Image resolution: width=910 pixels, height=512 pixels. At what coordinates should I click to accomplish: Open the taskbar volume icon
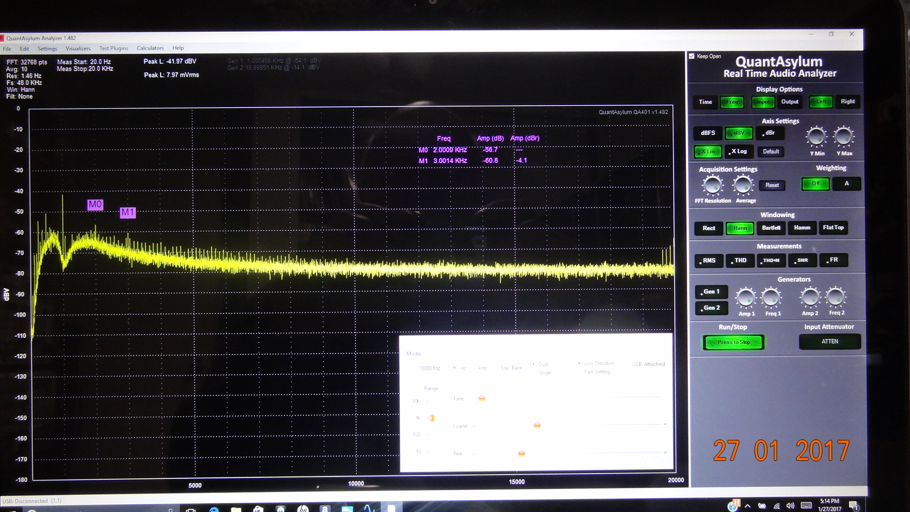(x=790, y=506)
